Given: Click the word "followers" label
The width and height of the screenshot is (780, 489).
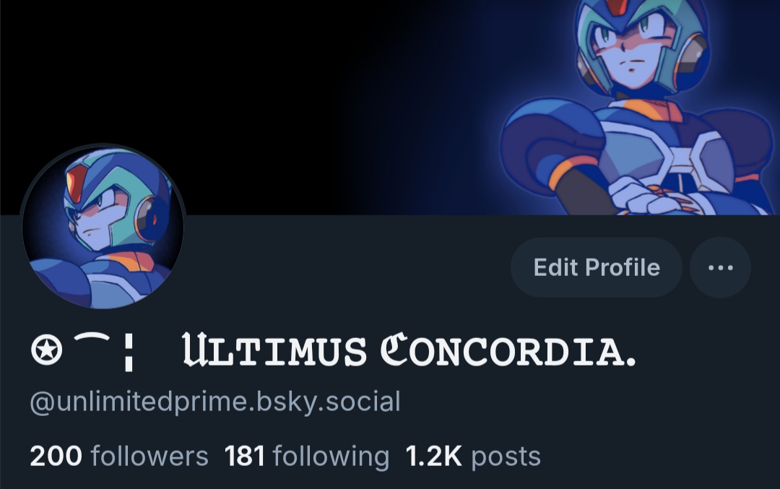Looking at the screenshot, I should tap(149, 456).
